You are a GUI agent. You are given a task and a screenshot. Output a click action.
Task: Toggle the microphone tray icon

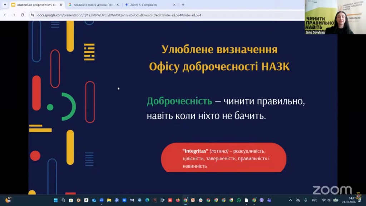pyautogui.click(x=306, y=200)
